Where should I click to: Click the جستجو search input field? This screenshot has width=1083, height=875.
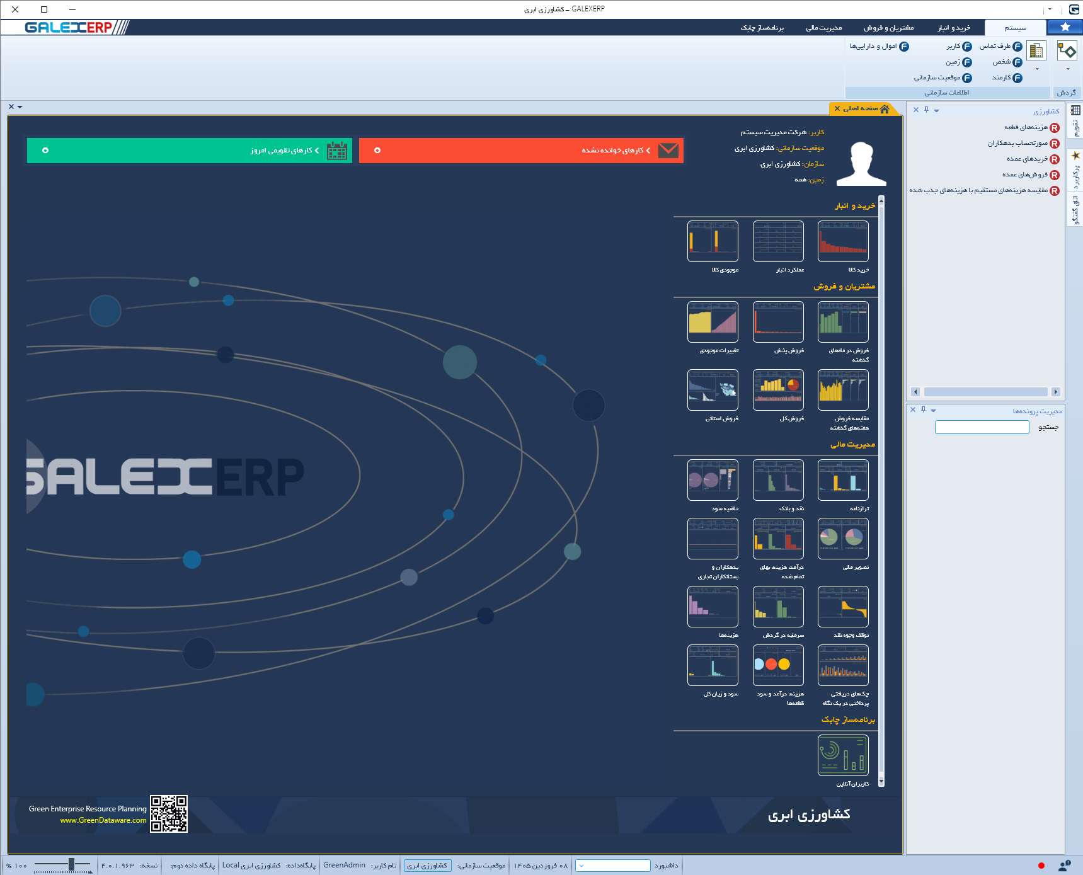point(982,427)
